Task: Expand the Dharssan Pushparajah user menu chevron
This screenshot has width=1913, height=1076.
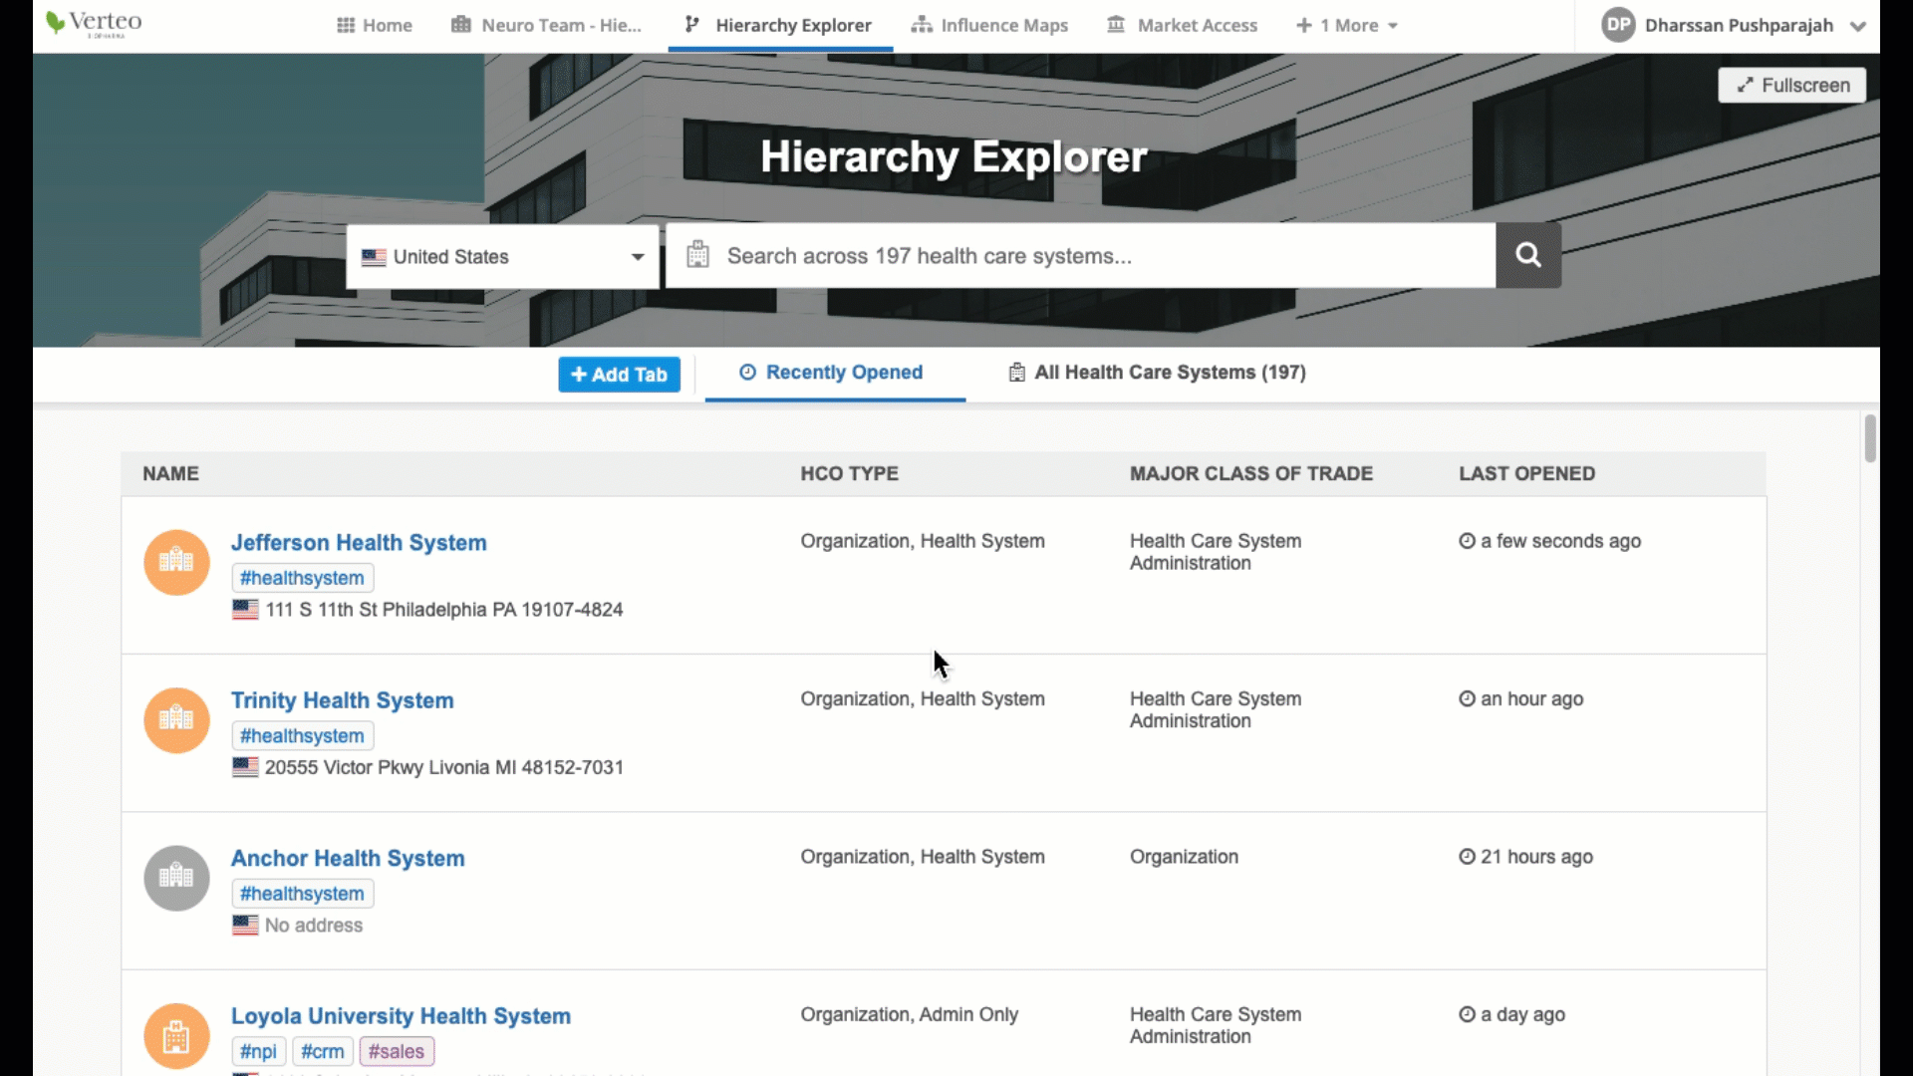Action: 1857,27
